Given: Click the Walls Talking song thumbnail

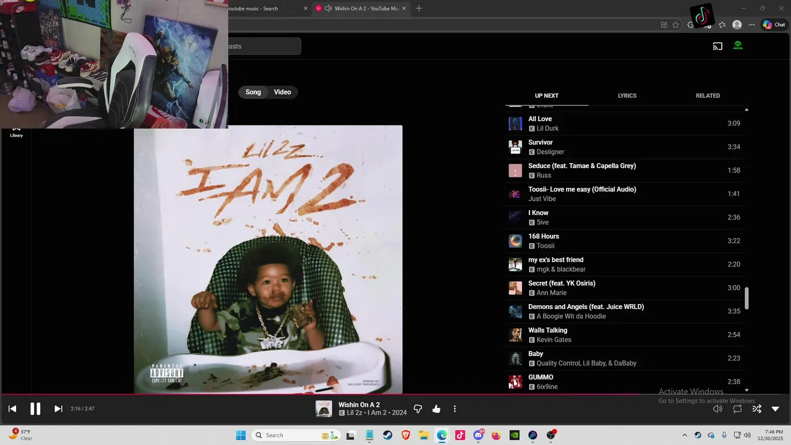Looking at the screenshot, I should [x=515, y=335].
